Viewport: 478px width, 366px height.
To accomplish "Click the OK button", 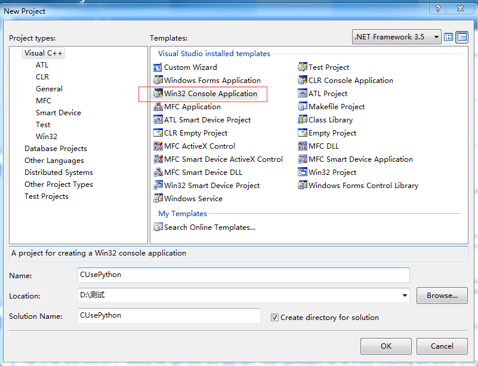I will 386,346.
